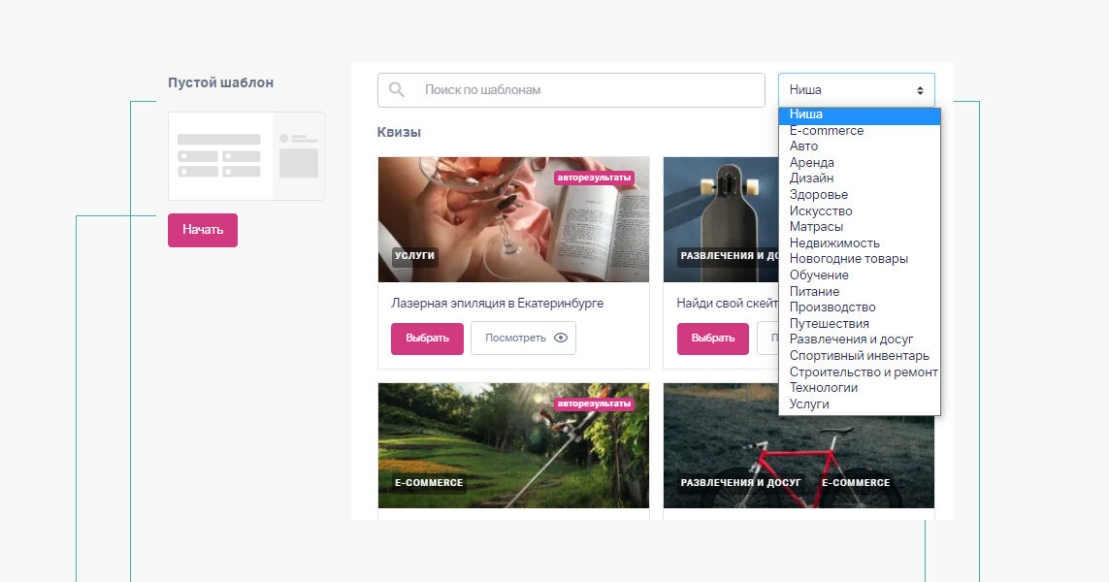Click the авторезультаты badge on the garden card
This screenshot has width=1109, height=582.
(x=594, y=404)
